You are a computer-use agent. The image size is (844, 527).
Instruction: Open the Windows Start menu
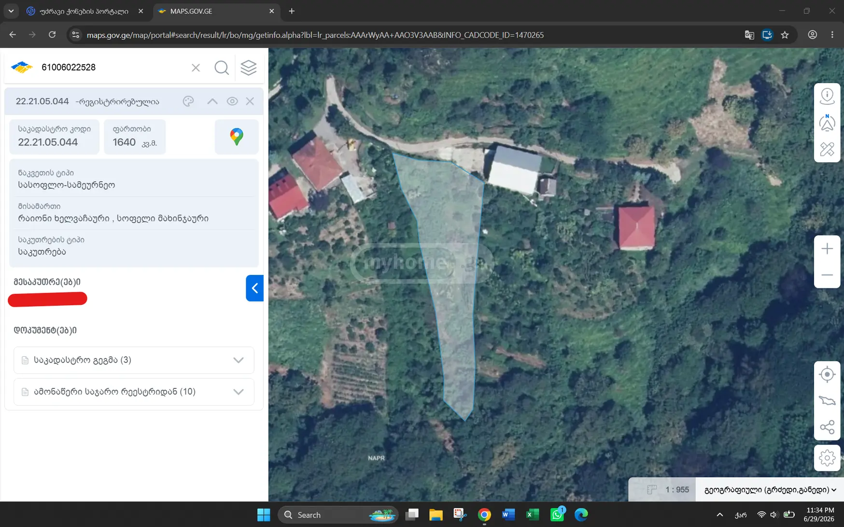pos(264,515)
